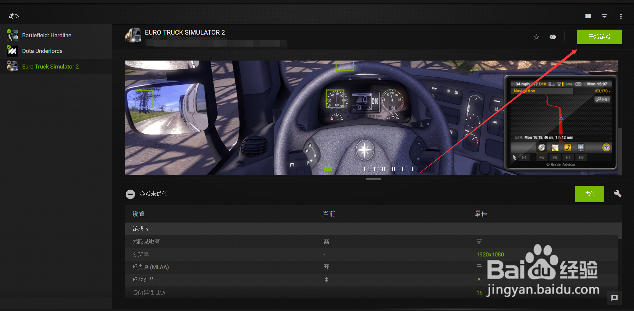Open the feedback chat icon
The image size is (634, 311).
[614, 298]
